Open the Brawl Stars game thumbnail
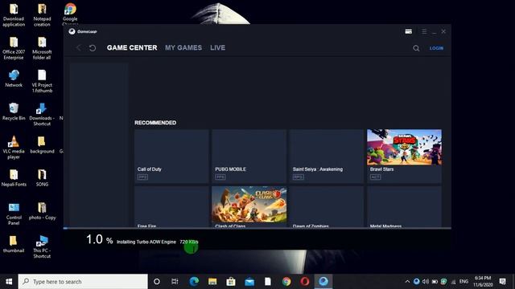This screenshot has width=515, height=289. 404,147
